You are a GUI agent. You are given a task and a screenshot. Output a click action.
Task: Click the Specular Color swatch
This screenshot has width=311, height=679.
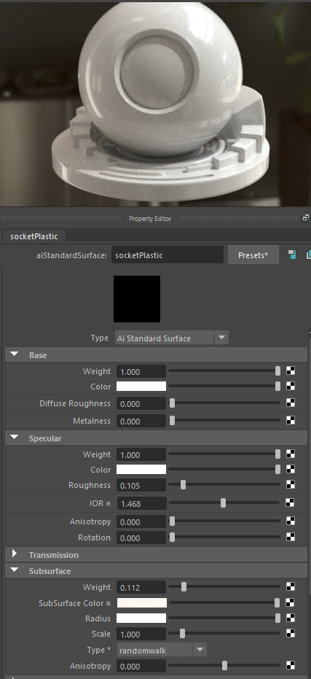(x=141, y=470)
